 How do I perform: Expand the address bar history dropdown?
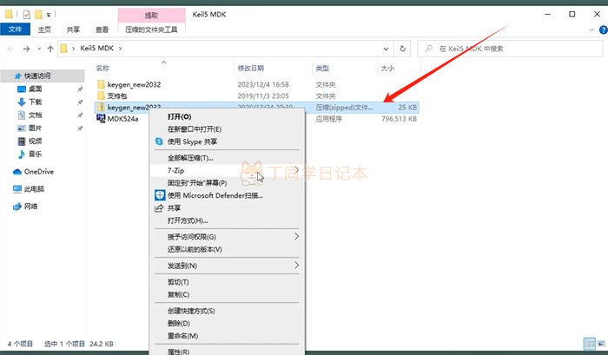(x=386, y=49)
